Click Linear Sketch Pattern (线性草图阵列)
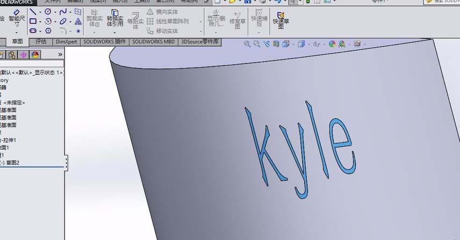 168,21
